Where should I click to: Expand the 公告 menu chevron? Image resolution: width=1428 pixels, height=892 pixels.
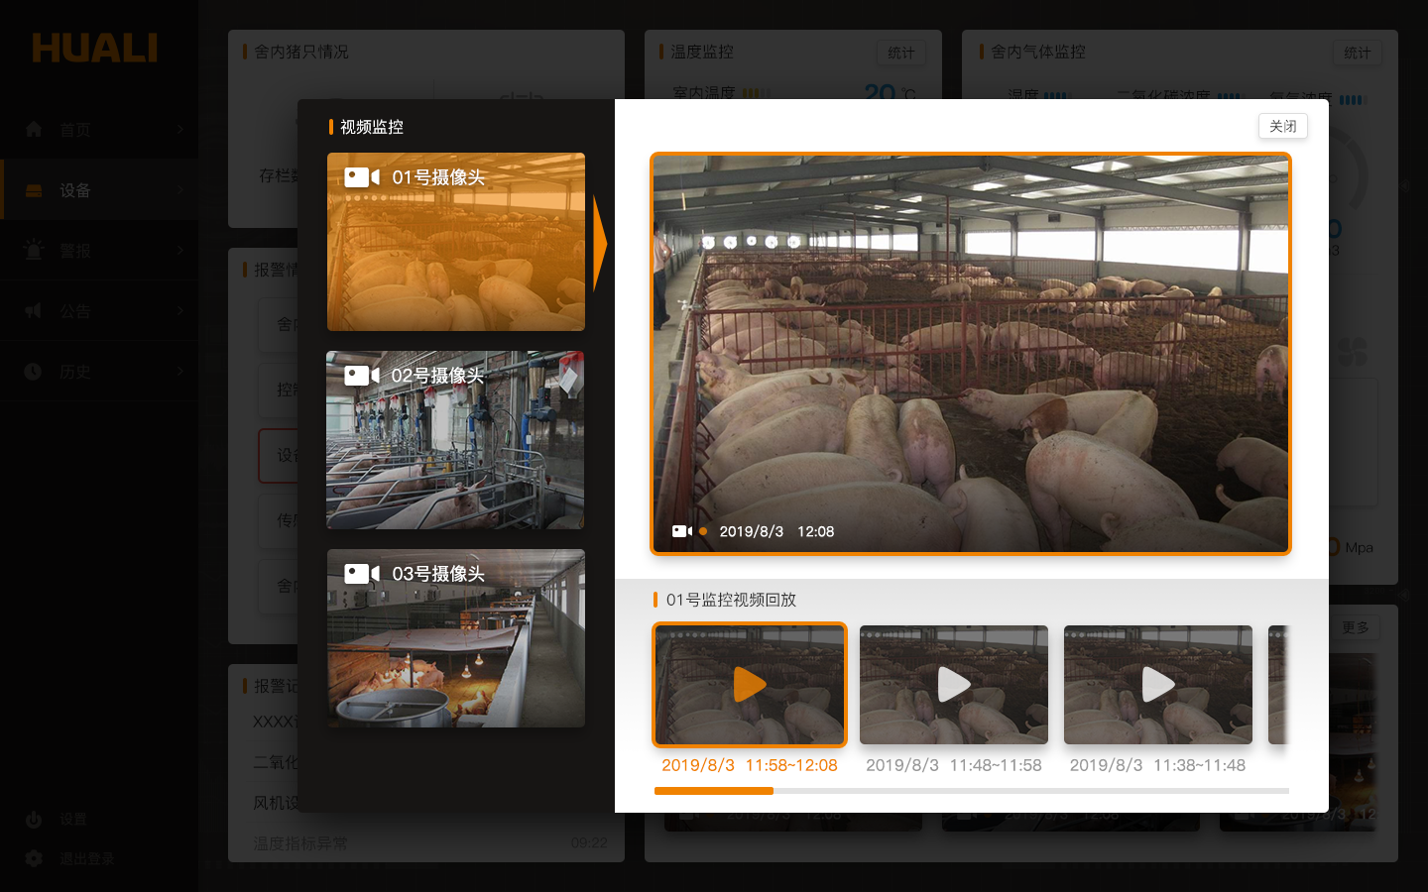[x=179, y=311]
